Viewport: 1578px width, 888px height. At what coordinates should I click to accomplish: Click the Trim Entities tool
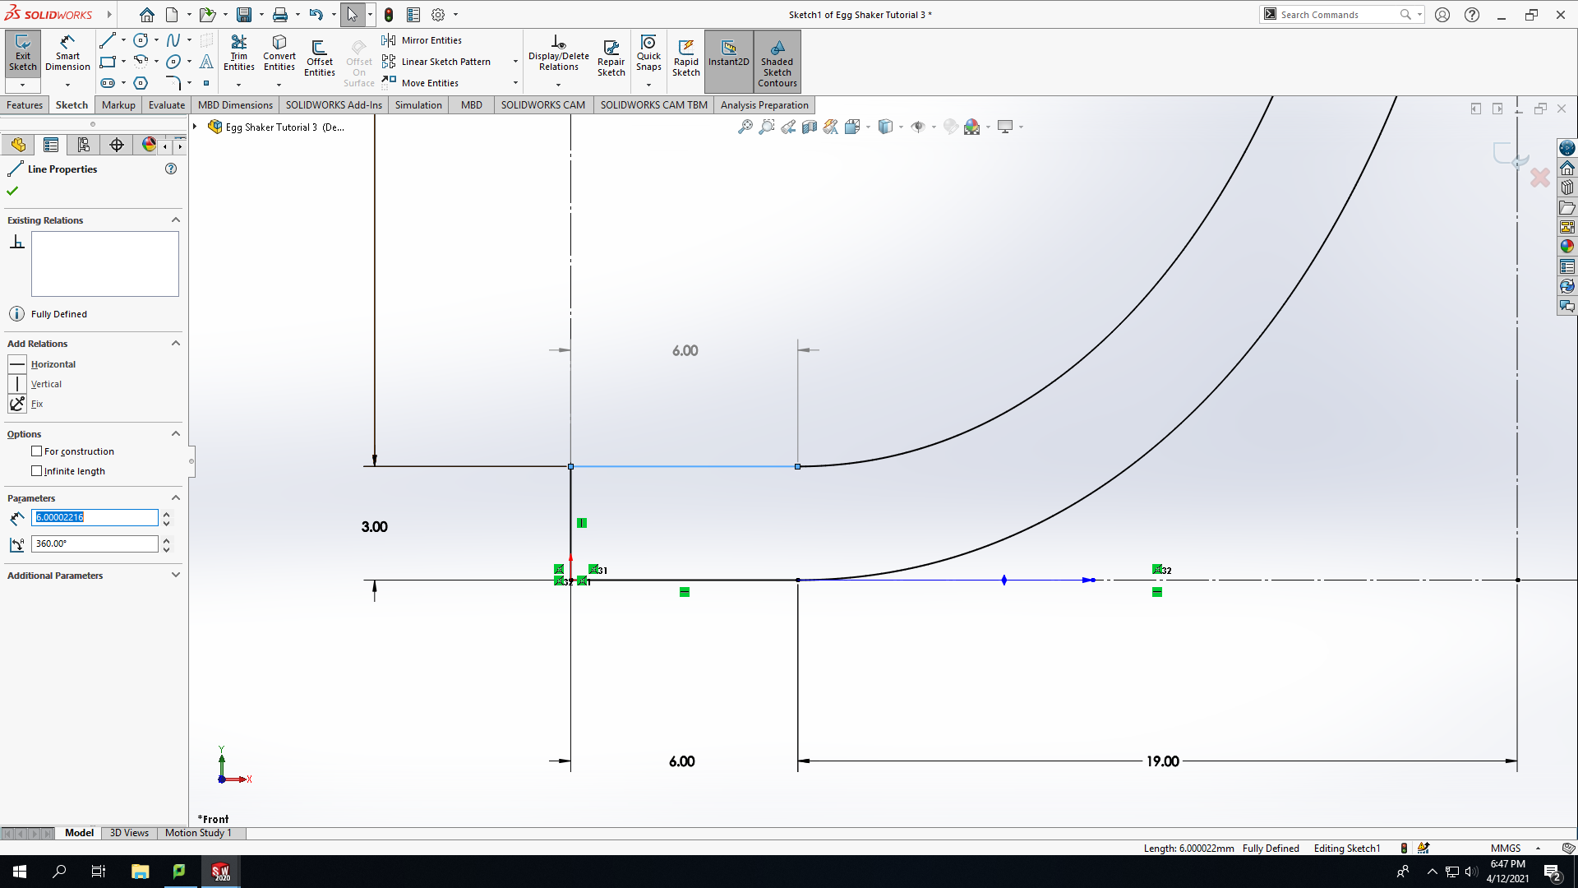coord(238,53)
